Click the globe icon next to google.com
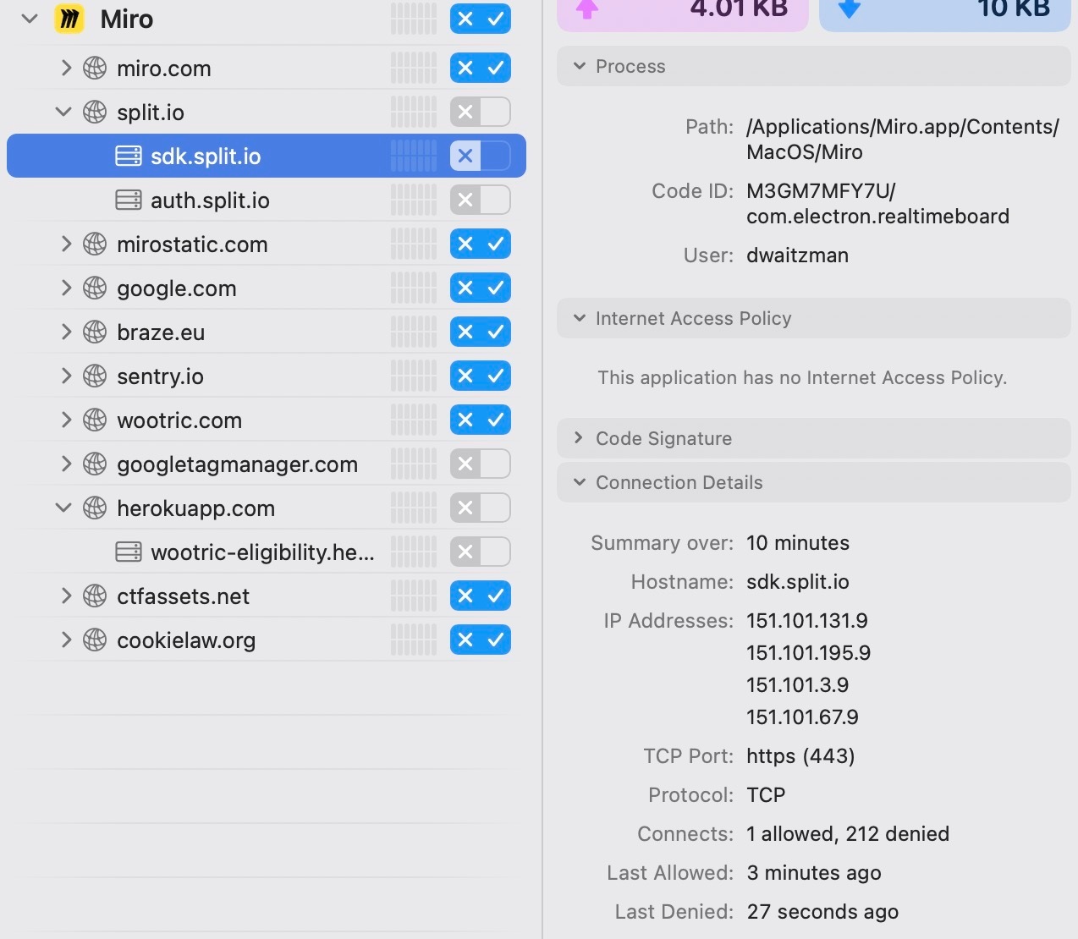1078x939 pixels. click(x=95, y=288)
